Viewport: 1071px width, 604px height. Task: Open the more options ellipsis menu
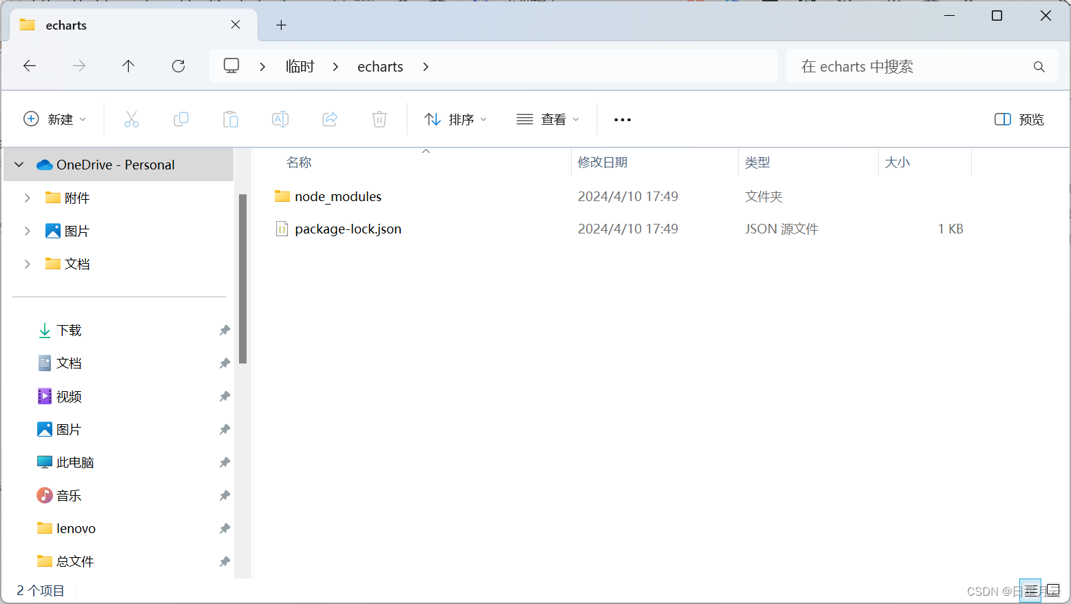(623, 119)
